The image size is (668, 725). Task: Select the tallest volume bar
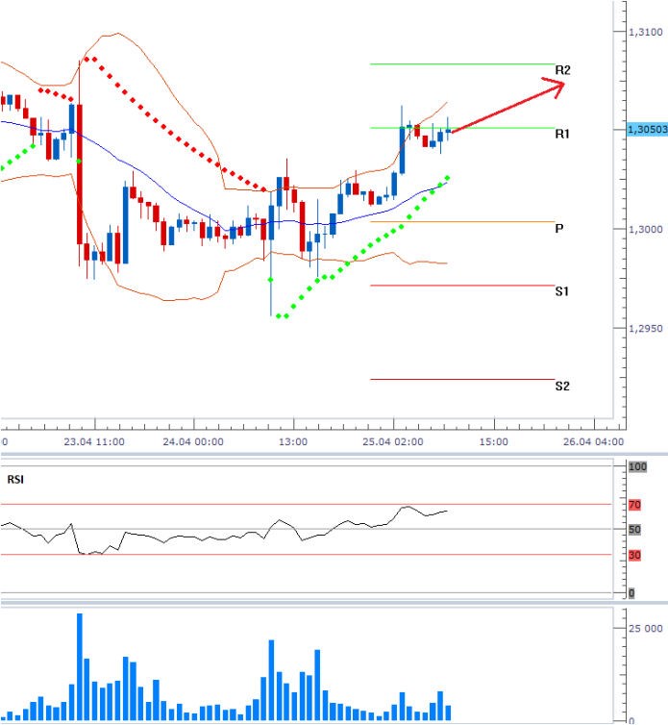(80, 666)
